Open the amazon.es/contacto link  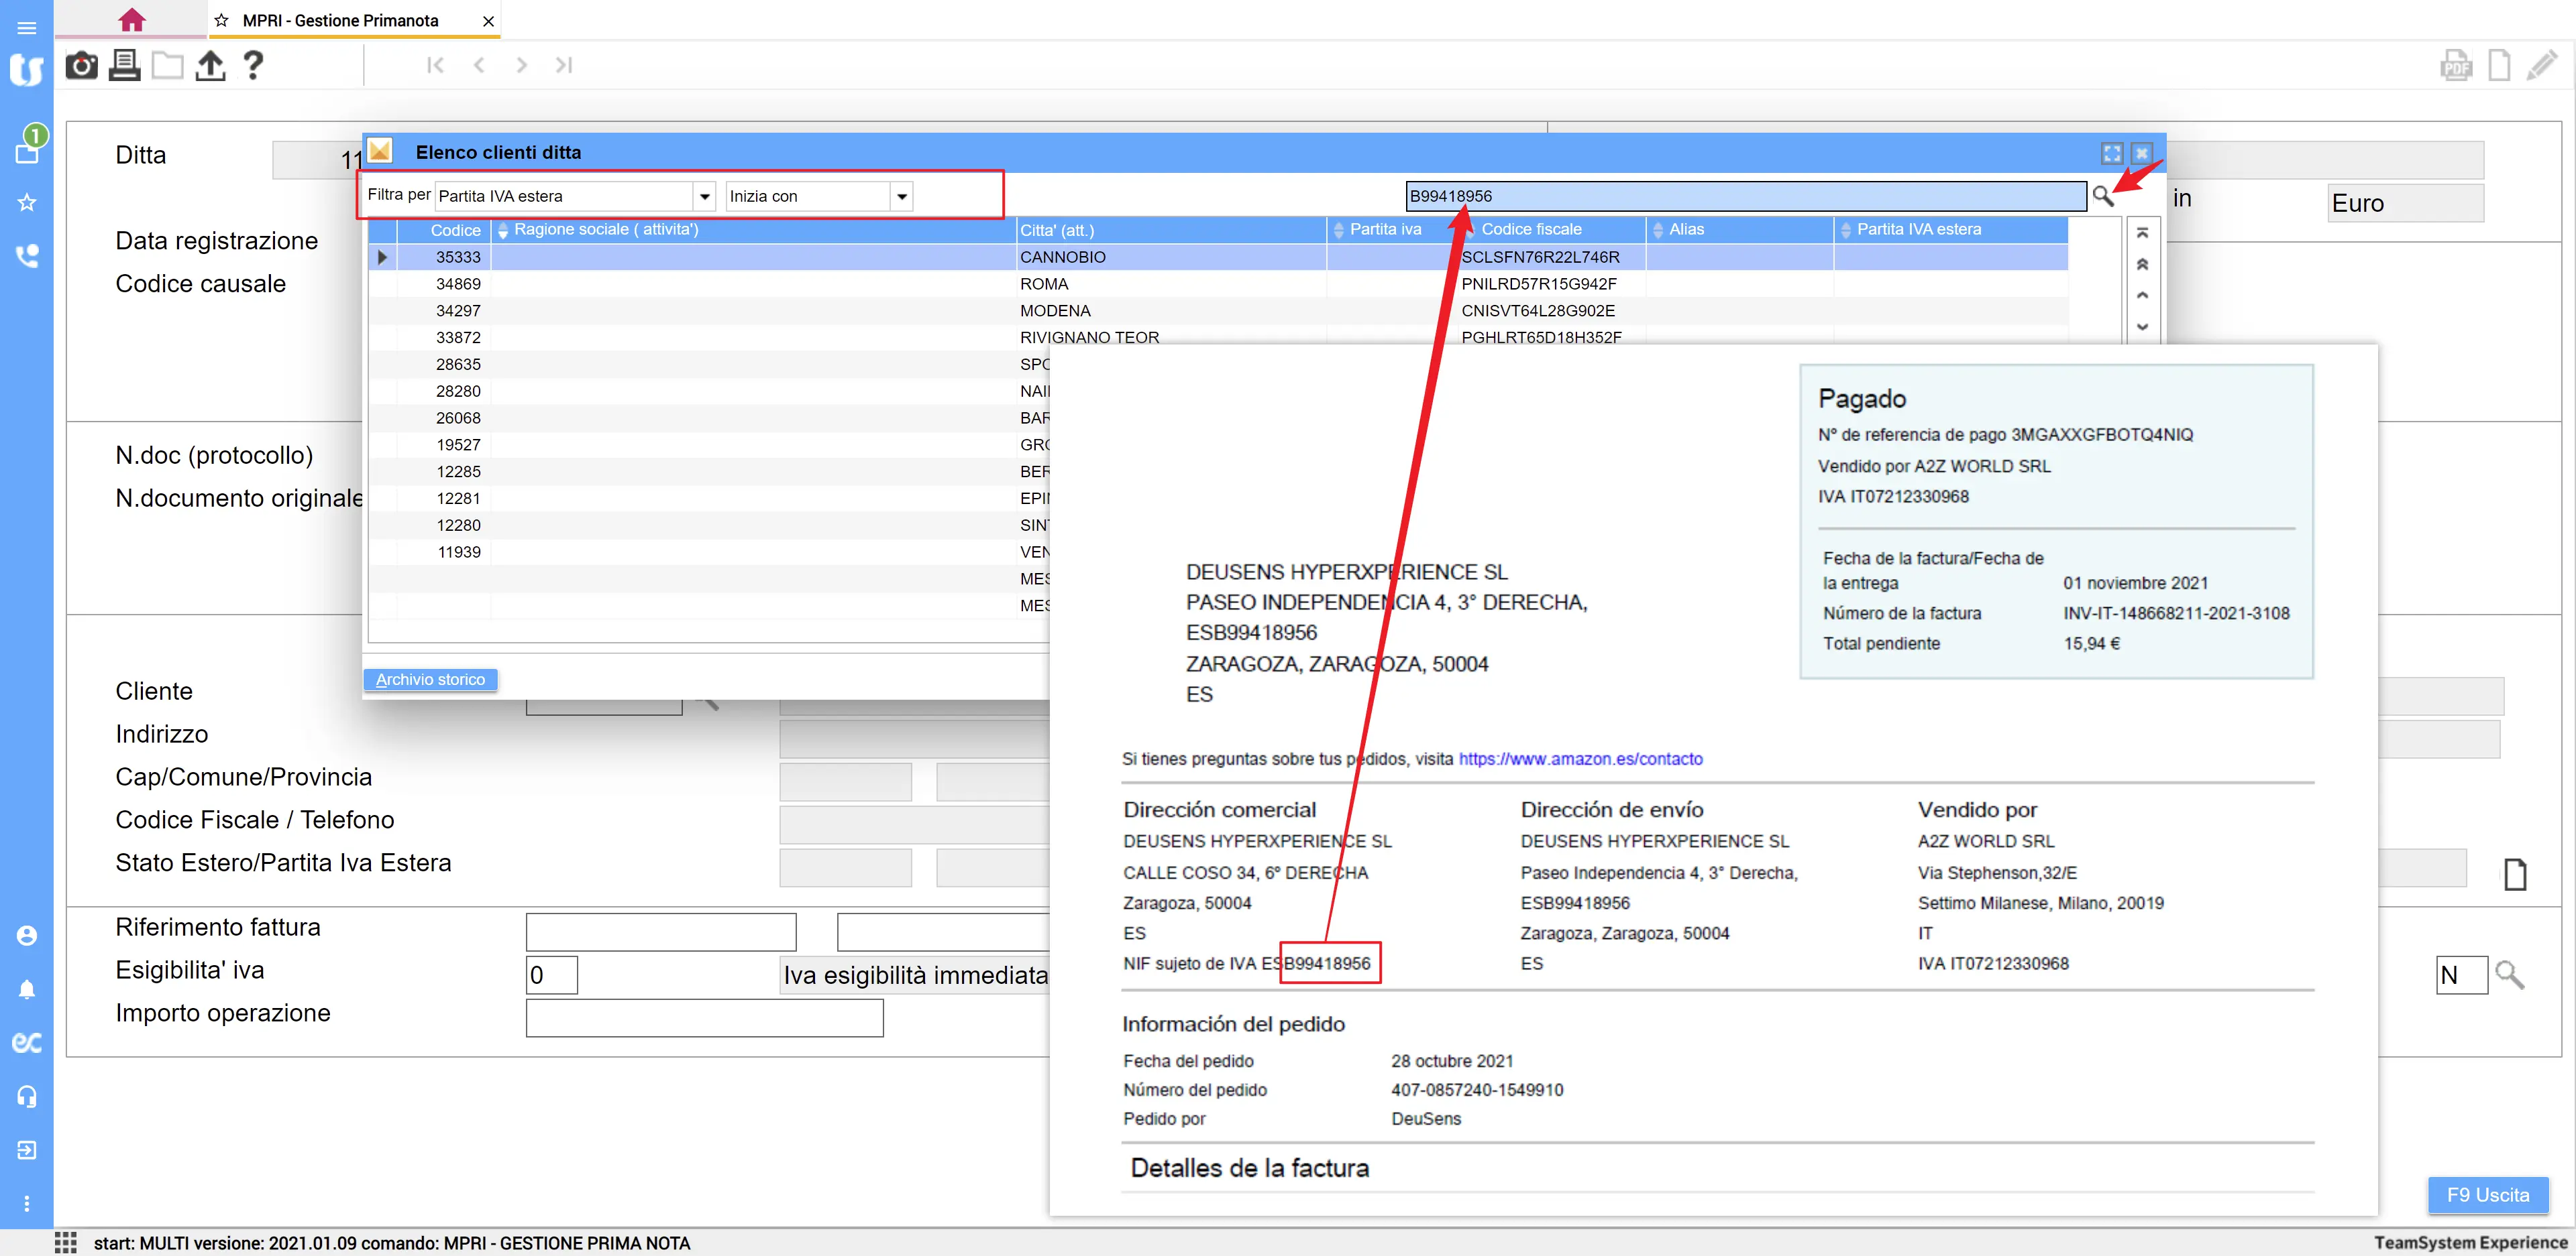(x=1580, y=759)
